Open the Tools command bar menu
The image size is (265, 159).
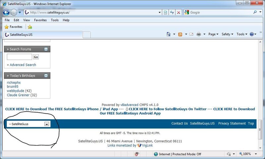pos(242,34)
